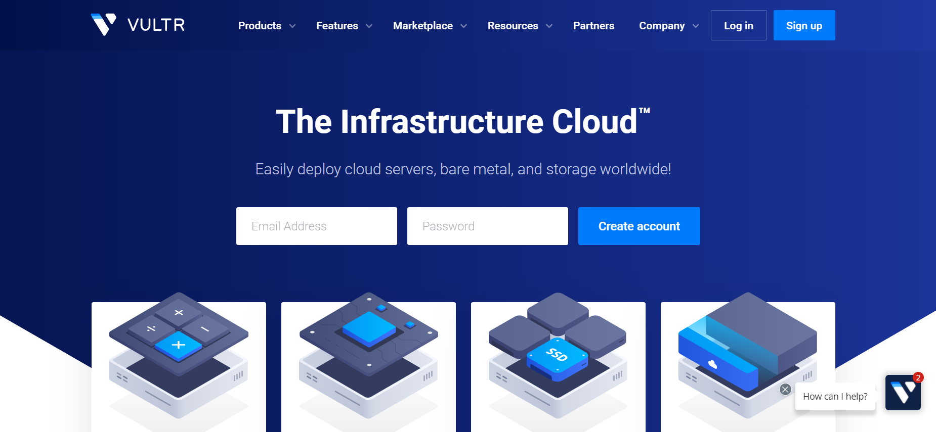The width and height of the screenshot is (936, 432).
Task: Select the cloud object storage illustration
Action: pyautogui.click(x=748, y=355)
